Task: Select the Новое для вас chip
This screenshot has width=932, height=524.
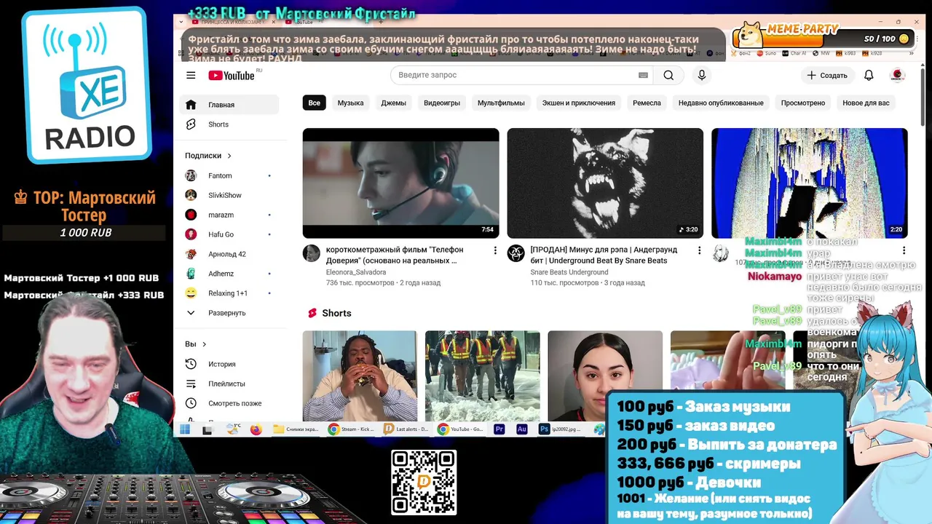Action: pos(866,103)
